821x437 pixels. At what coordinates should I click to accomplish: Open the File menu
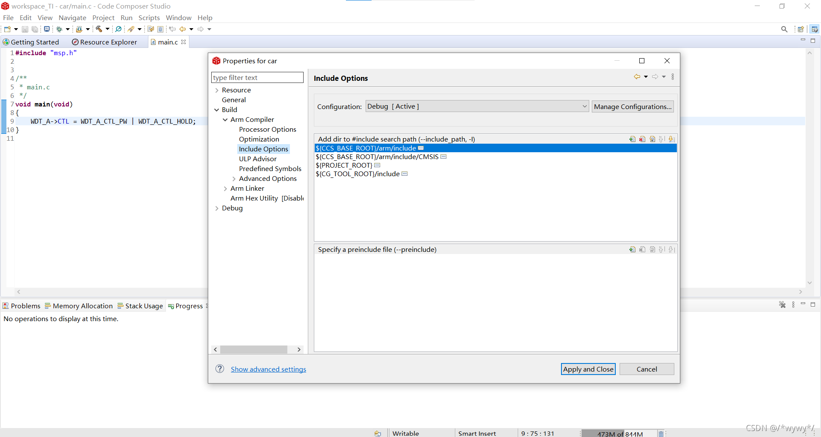[x=8, y=18]
